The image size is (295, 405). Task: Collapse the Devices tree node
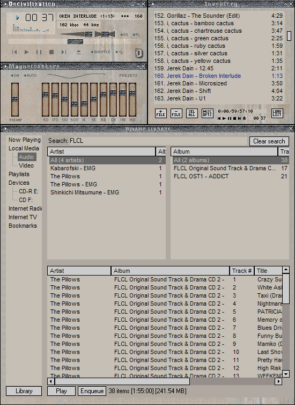pyautogui.click(x=19, y=183)
